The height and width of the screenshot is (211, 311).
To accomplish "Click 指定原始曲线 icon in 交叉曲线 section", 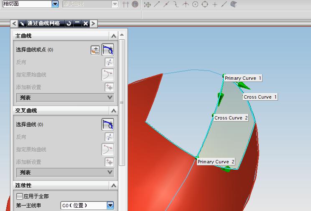I will [x=108, y=150].
